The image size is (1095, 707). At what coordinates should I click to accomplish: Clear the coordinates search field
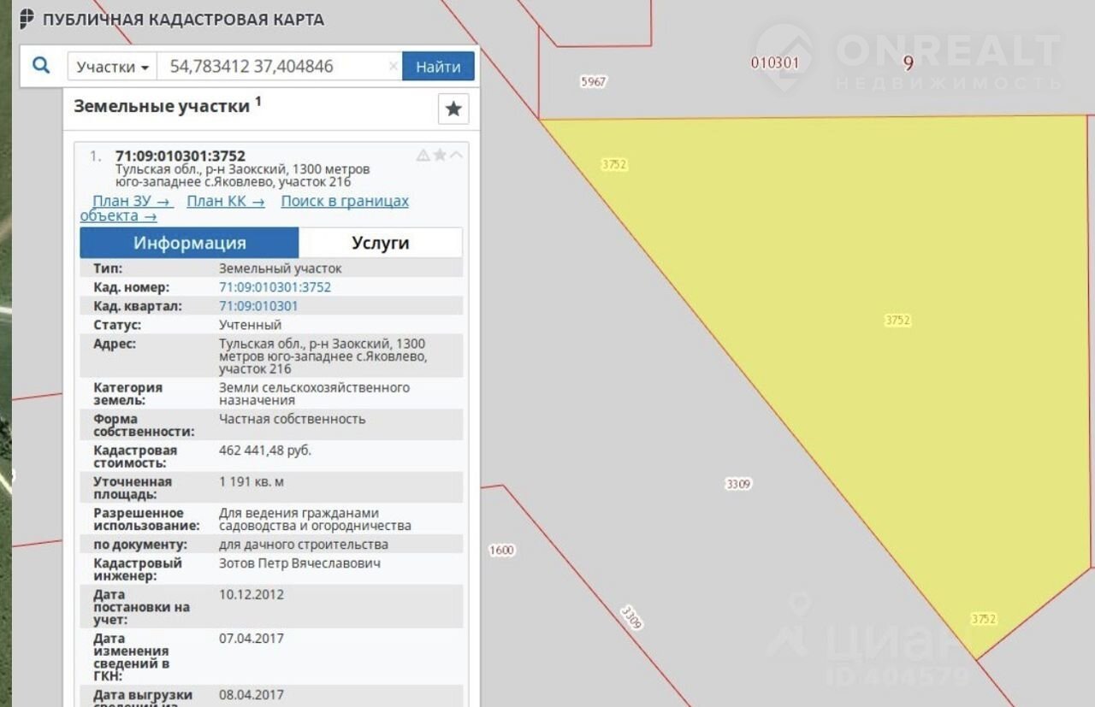click(393, 67)
